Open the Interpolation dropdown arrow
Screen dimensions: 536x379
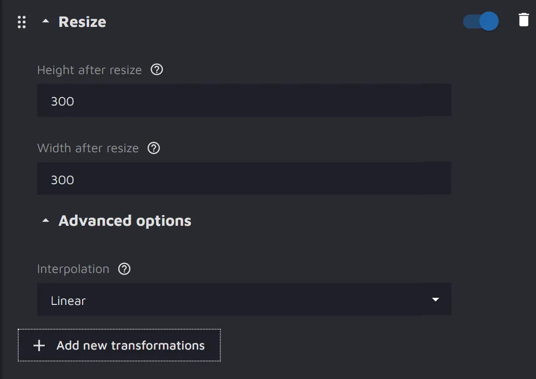tap(435, 300)
